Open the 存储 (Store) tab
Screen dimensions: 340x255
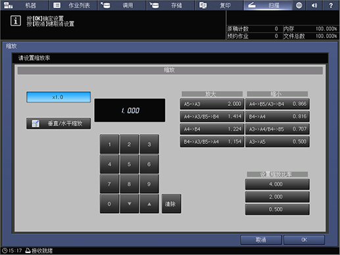tap(170, 5)
